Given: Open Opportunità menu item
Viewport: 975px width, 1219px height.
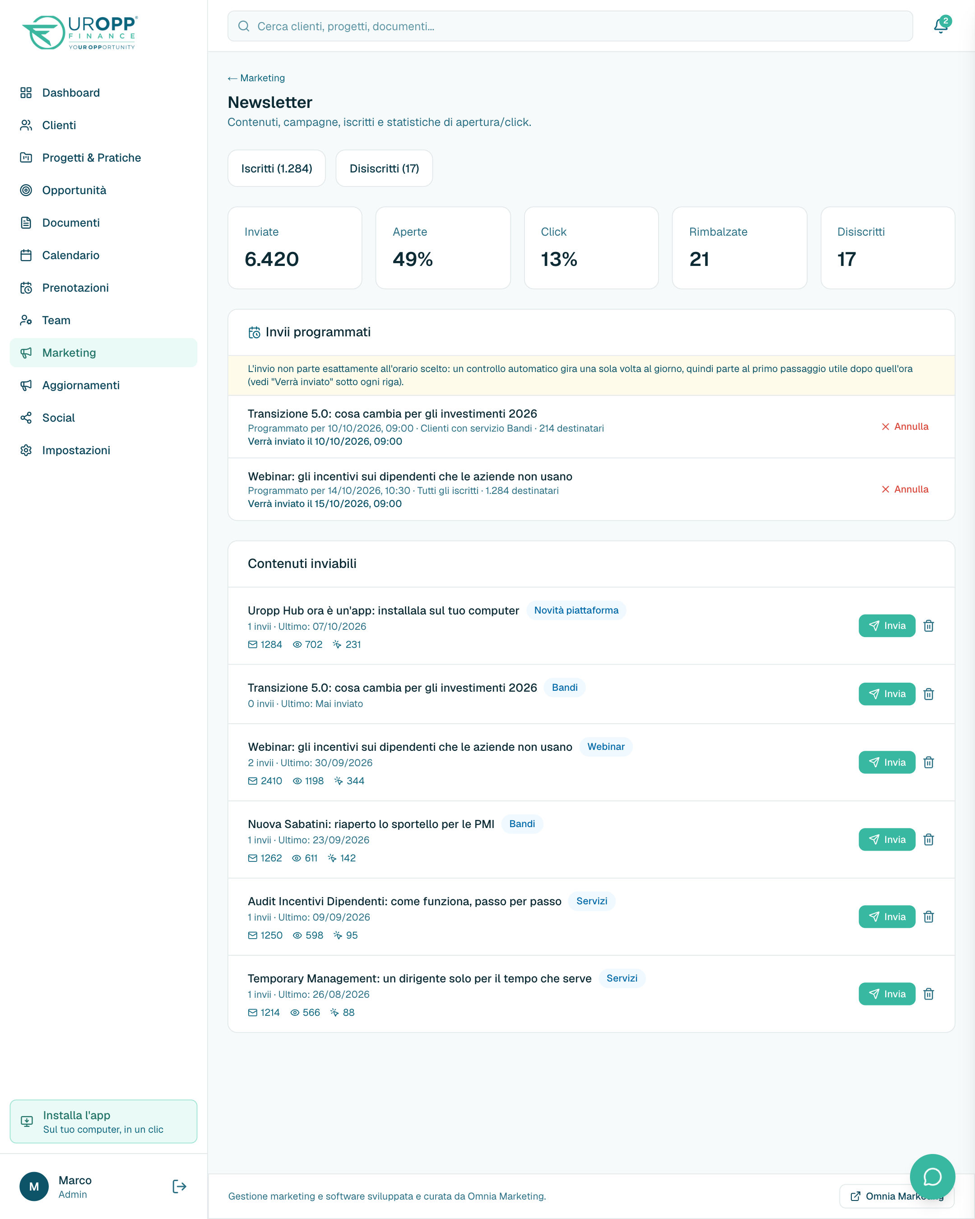Looking at the screenshot, I should click(103, 190).
